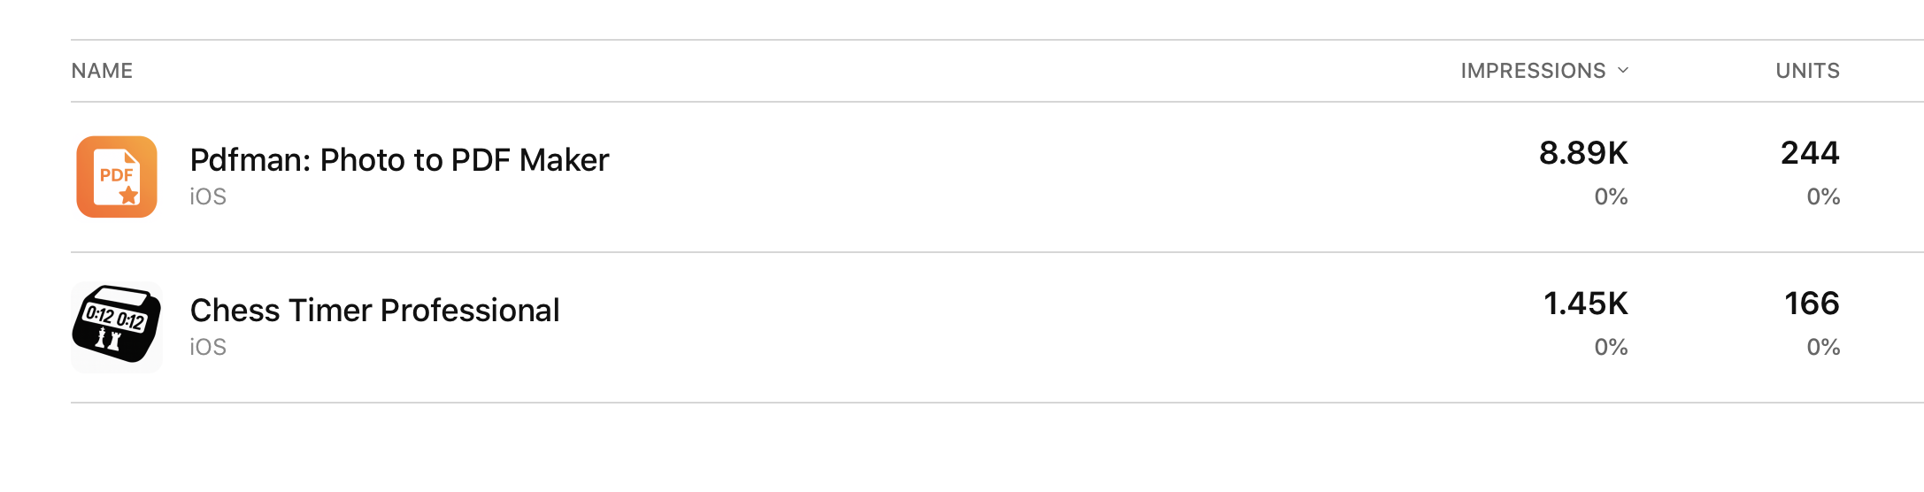Click the Pdfman orange PDF app icon
The image size is (1924, 492).
pyautogui.click(x=116, y=177)
